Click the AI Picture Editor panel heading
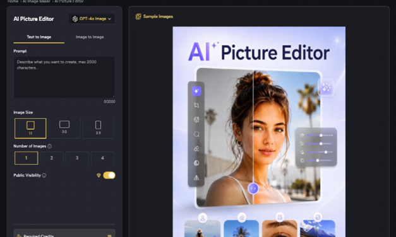 33,19
